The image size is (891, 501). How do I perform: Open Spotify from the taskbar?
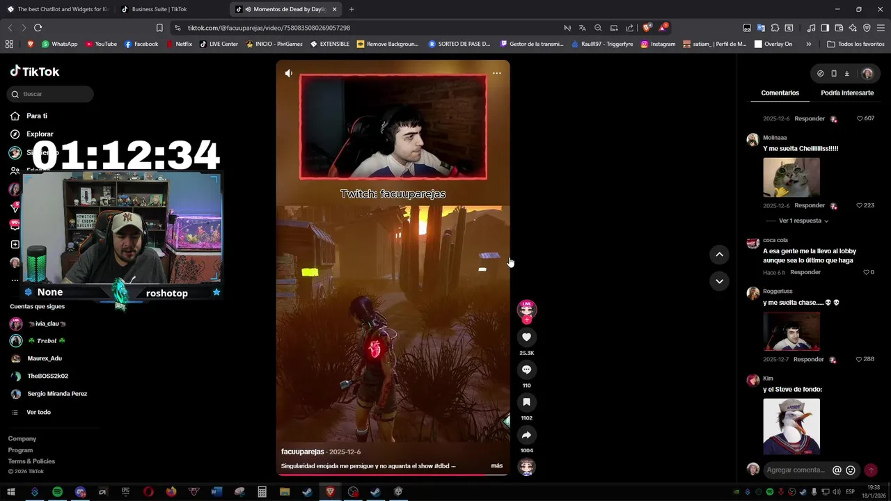pos(57,492)
